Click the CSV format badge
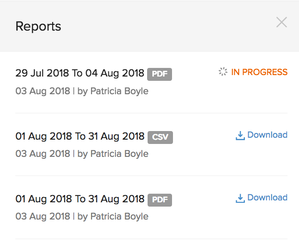The width and height of the screenshot is (299, 242). click(160, 137)
